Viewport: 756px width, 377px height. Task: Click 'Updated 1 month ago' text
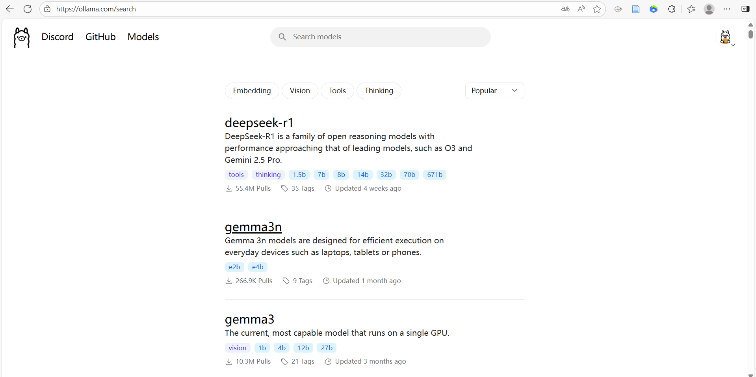pyautogui.click(x=367, y=281)
